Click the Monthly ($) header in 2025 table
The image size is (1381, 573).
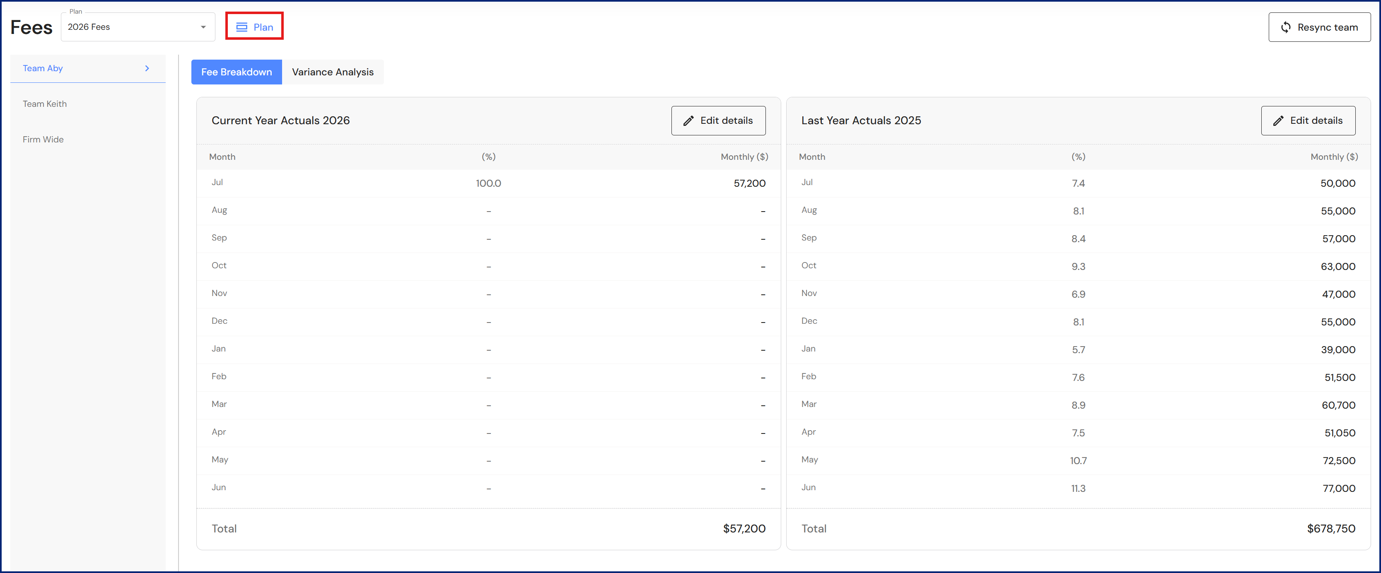click(1334, 156)
